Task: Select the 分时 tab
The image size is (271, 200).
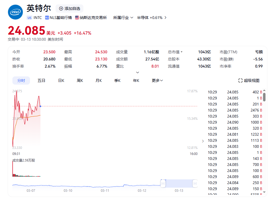Action: [x=21, y=80]
